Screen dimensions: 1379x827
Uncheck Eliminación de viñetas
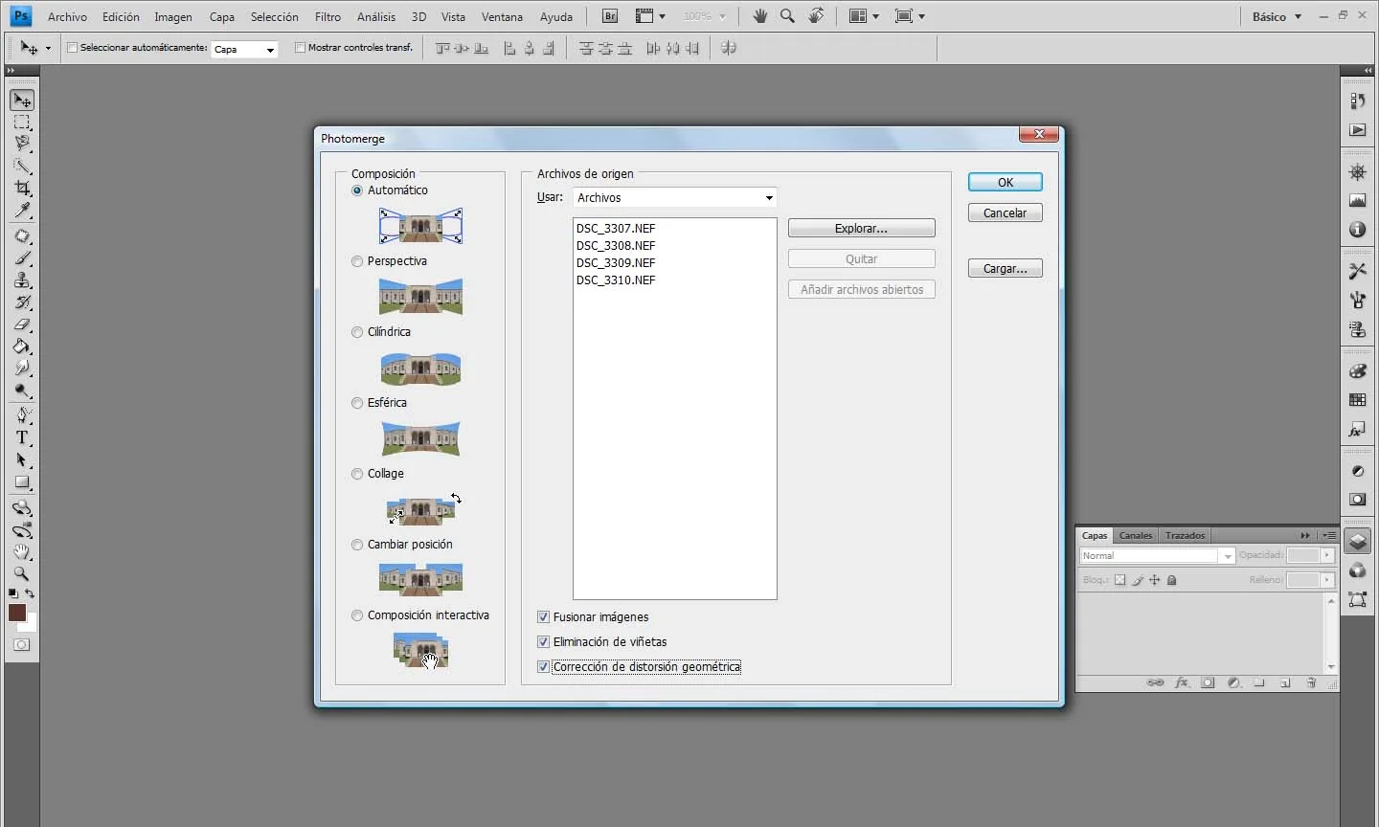(x=544, y=642)
